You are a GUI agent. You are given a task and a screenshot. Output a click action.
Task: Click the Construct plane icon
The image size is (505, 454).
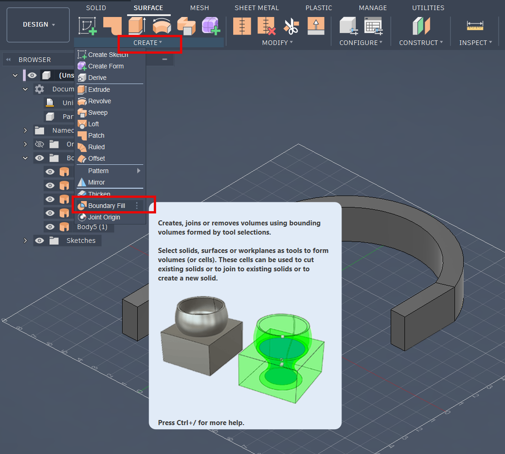421,26
